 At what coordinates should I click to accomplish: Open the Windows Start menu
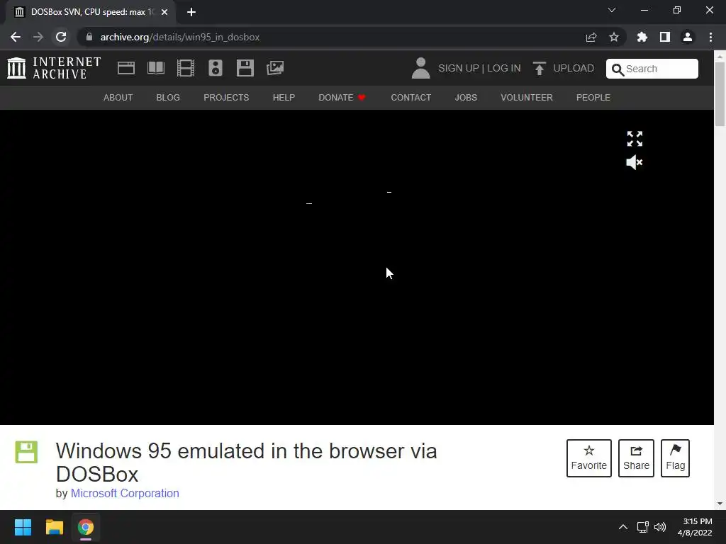click(23, 527)
